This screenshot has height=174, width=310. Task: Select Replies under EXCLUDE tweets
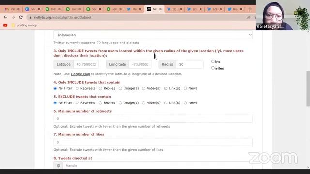[x=100, y=103]
